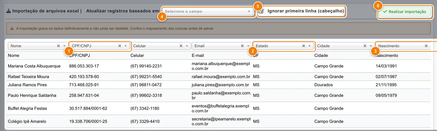Click birth date '21/11/1995'
Screen dimensions: 437x131
click(x=386, y=85)
